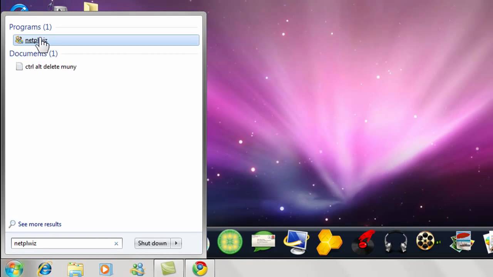This screenshot has height=277, width=493.
Task: Open Windows Live Messenger on taskbar
Action: pos(137,269)
